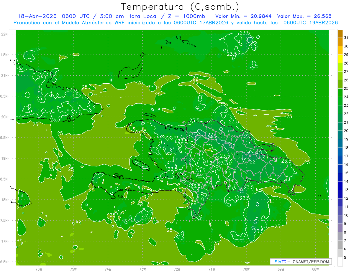Select the teal 20 degree legend swatch

(x=340, y=127)
